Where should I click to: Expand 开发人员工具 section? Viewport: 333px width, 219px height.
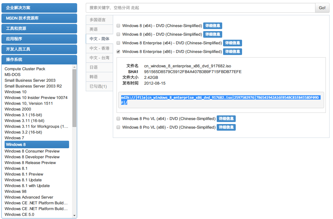39,49
